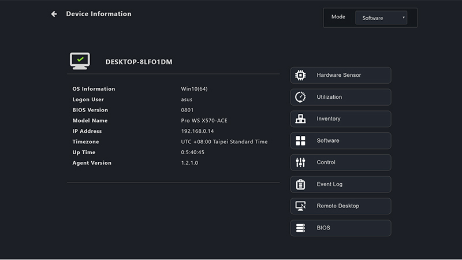Image resolution: width=462 pixels, height=260 pixels.
Task: Click the Device Information page heading
Action: [99, 14]
